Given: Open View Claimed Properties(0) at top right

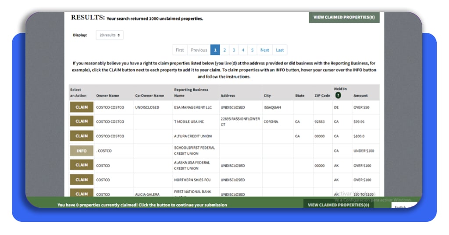Looking at the screenshot, I should click(x=344, y=17).
